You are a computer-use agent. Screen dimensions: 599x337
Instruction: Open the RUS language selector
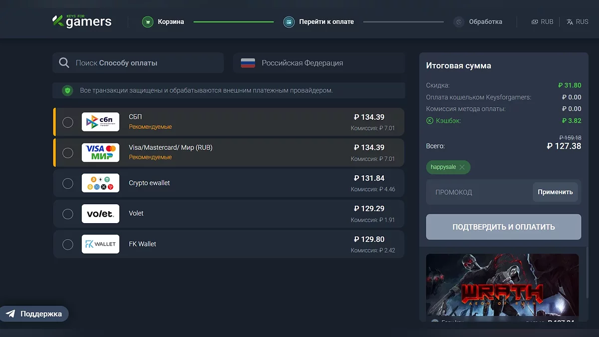[x=578, y=22]
